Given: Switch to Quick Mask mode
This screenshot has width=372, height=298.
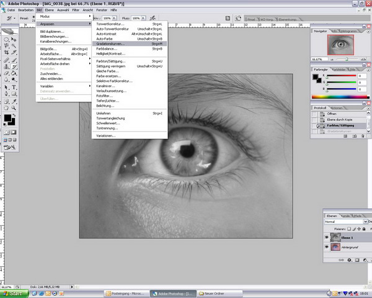Looking at the screenshot, I should click(x=14, y=132).
